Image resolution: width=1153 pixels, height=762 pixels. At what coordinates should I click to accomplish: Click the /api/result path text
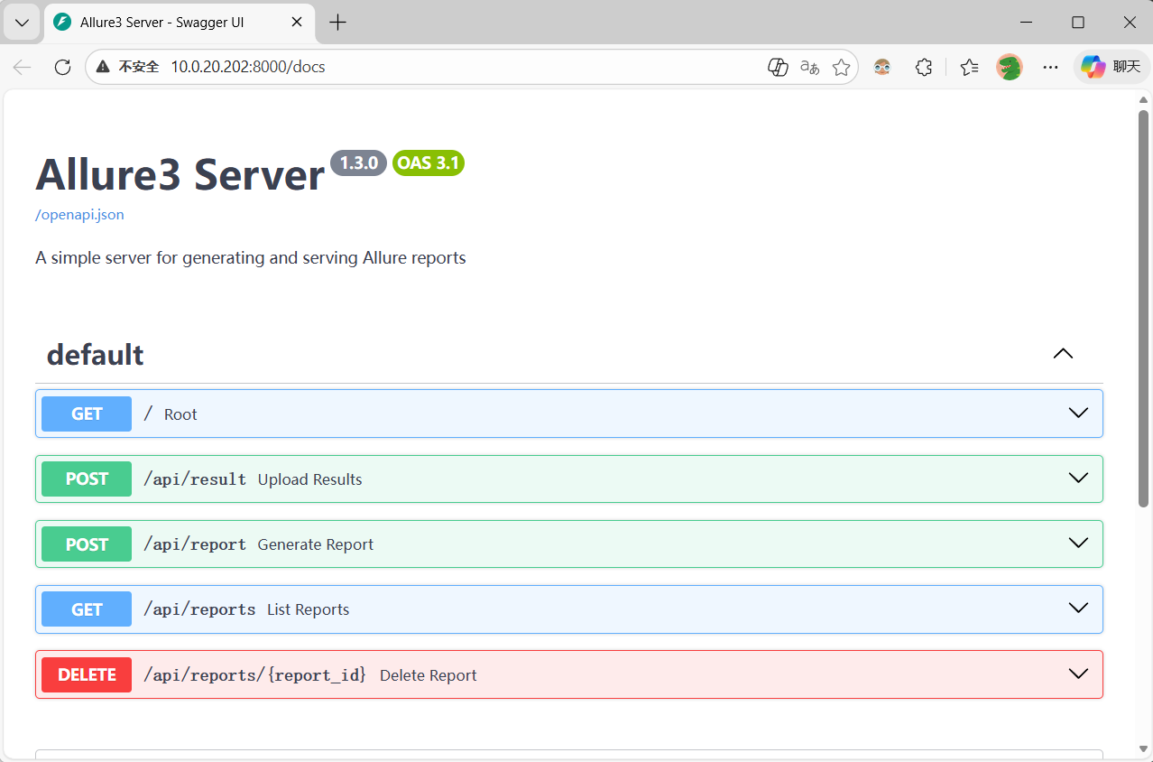pyautogui.click(x=195, y=479)
